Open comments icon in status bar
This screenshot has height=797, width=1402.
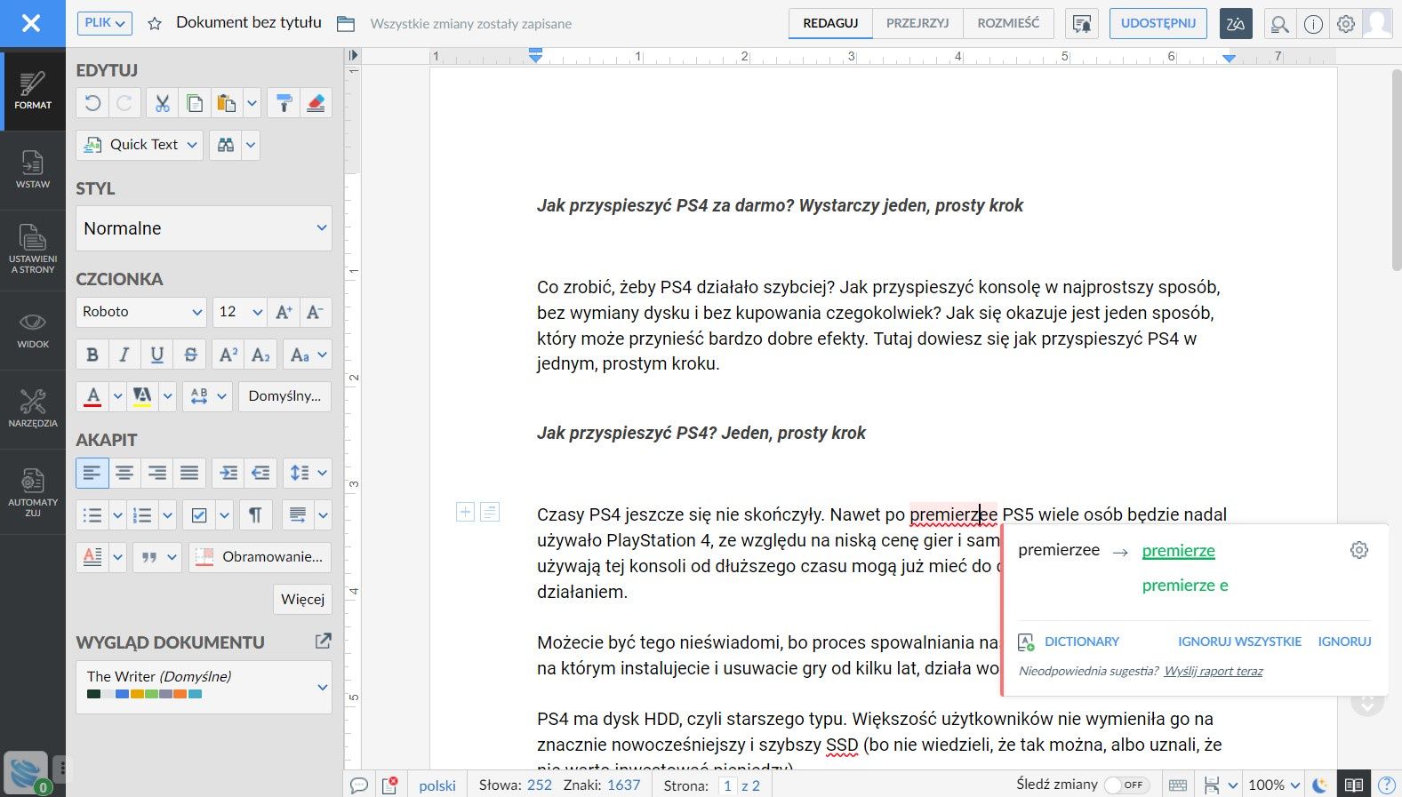[x=359, y=785]
